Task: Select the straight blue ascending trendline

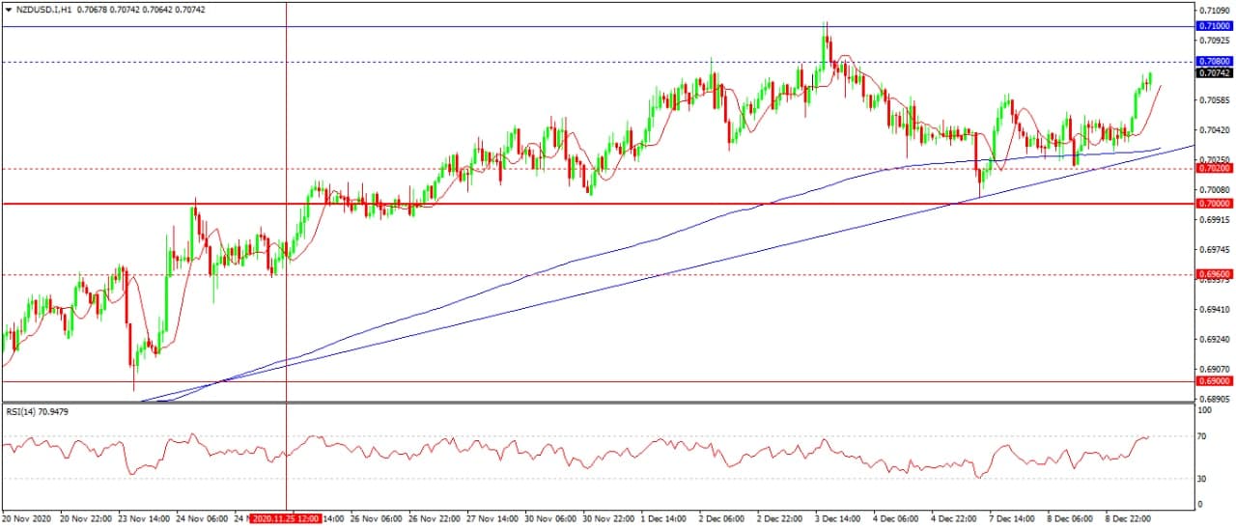Action: (676, 271)
